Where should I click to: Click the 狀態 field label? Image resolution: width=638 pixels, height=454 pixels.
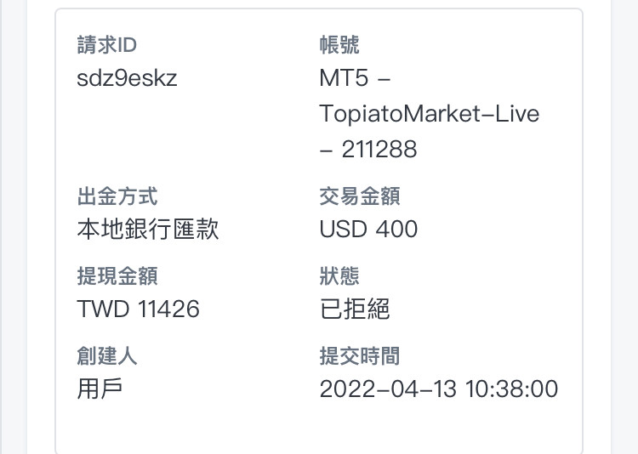339,276
